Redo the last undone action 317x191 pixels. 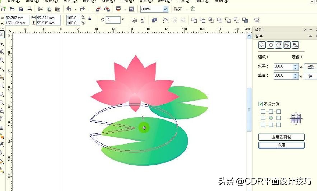[x=82, y=9]
